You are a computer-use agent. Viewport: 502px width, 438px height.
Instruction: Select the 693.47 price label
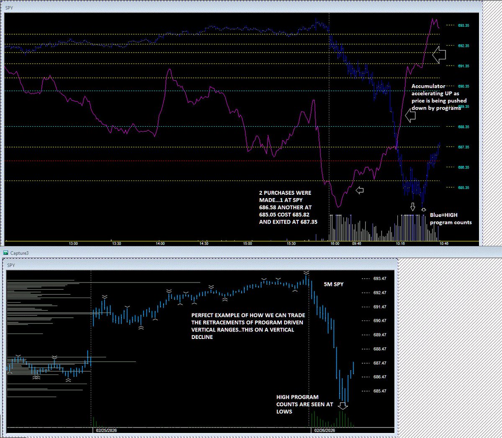(380, 279)
